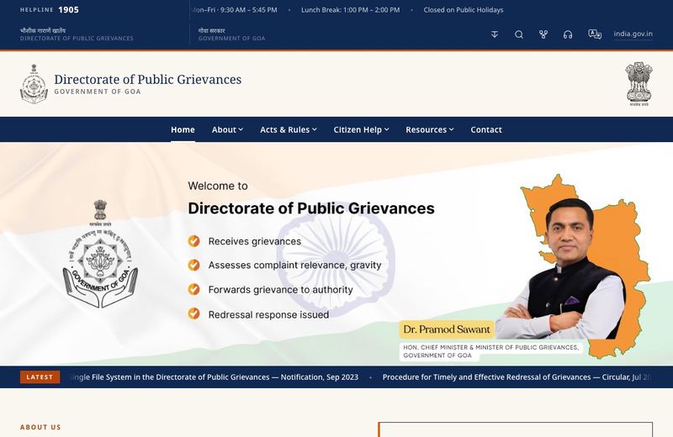
Task: Click 'Redressal response issued' text
Action: click(268, 314)
